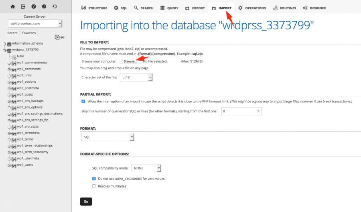Collapse the wrdprss_3373799 database node
The image size is (361, 212).
pyautogui.click(x=4, y=50)
